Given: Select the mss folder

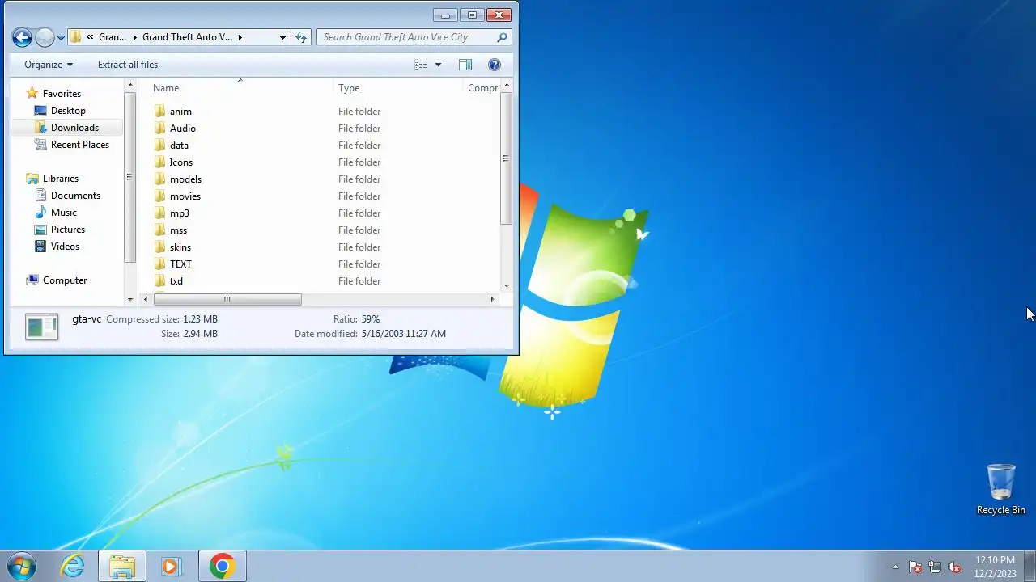Looking at the screenshot, I should coord(178,230).
